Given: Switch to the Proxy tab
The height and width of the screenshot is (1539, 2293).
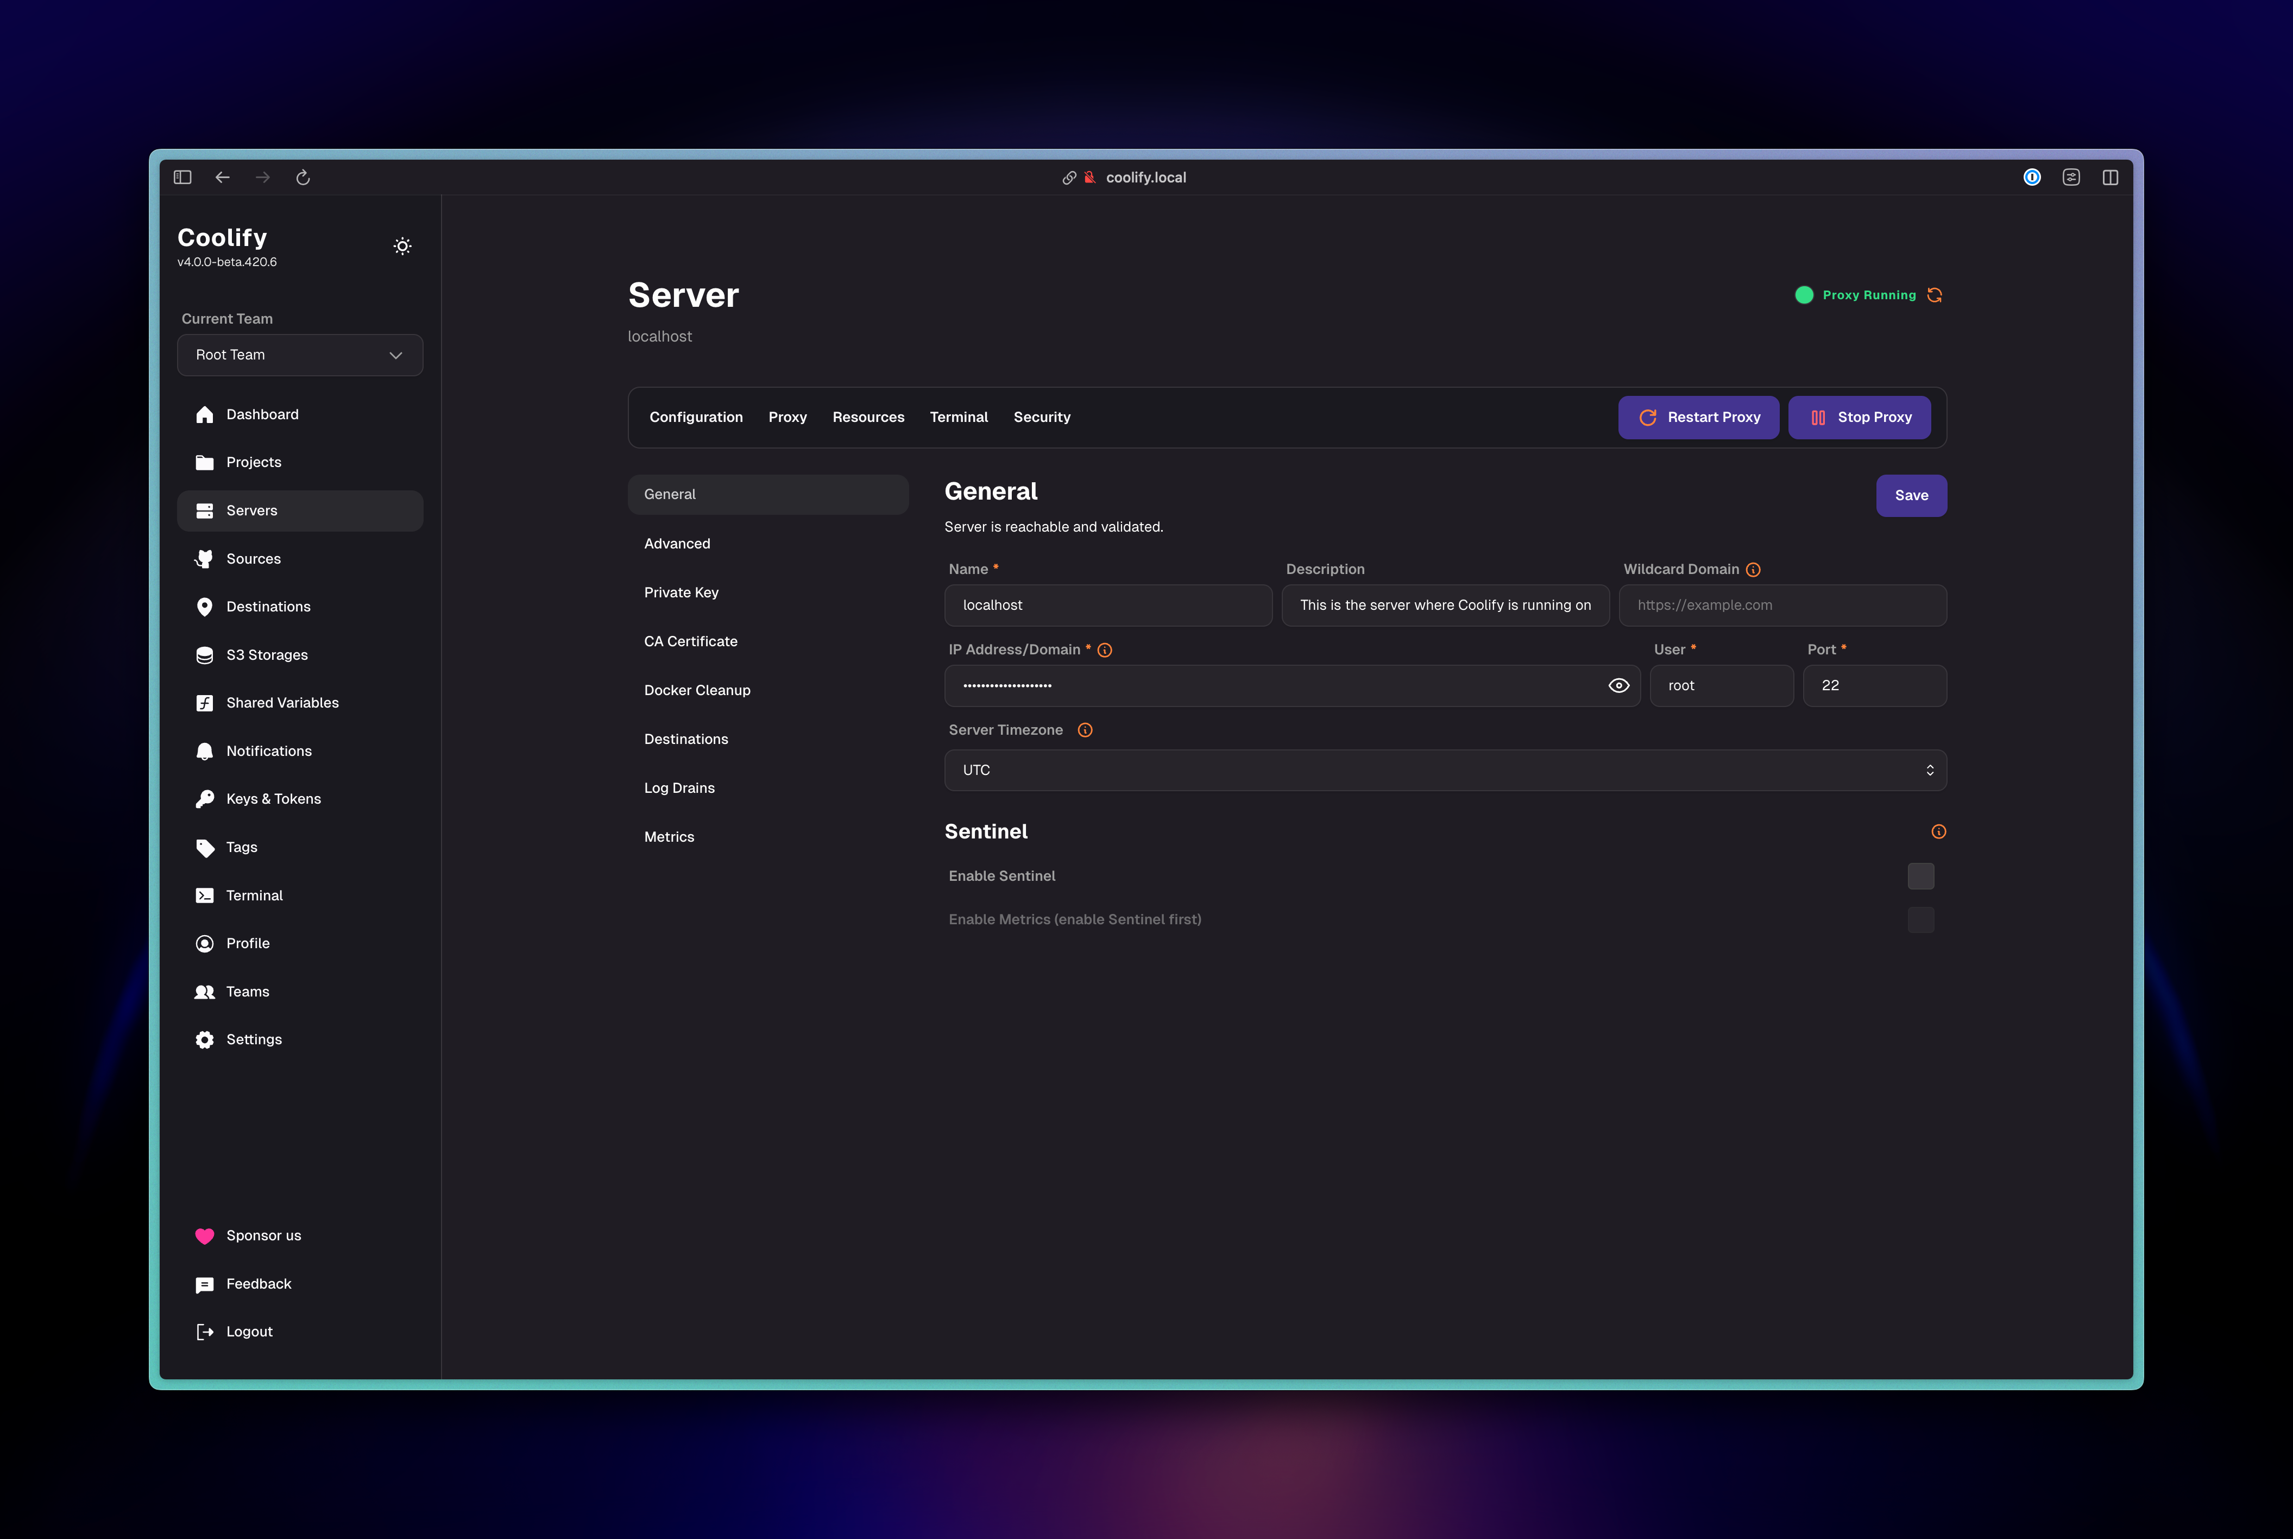Looking at the screenshot, I should click(x=788, y=417).
